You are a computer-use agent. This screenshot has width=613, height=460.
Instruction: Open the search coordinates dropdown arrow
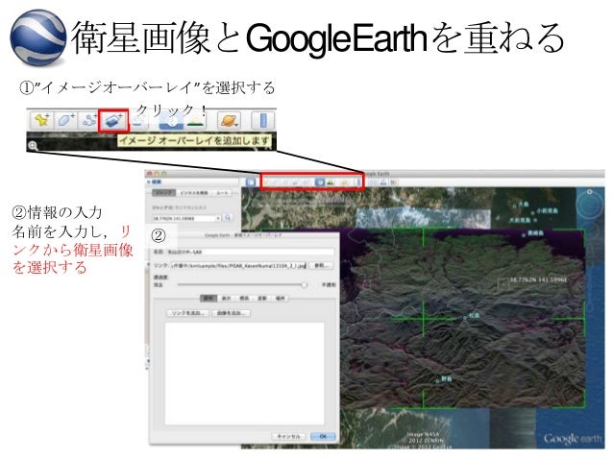[x=218, y=218]
